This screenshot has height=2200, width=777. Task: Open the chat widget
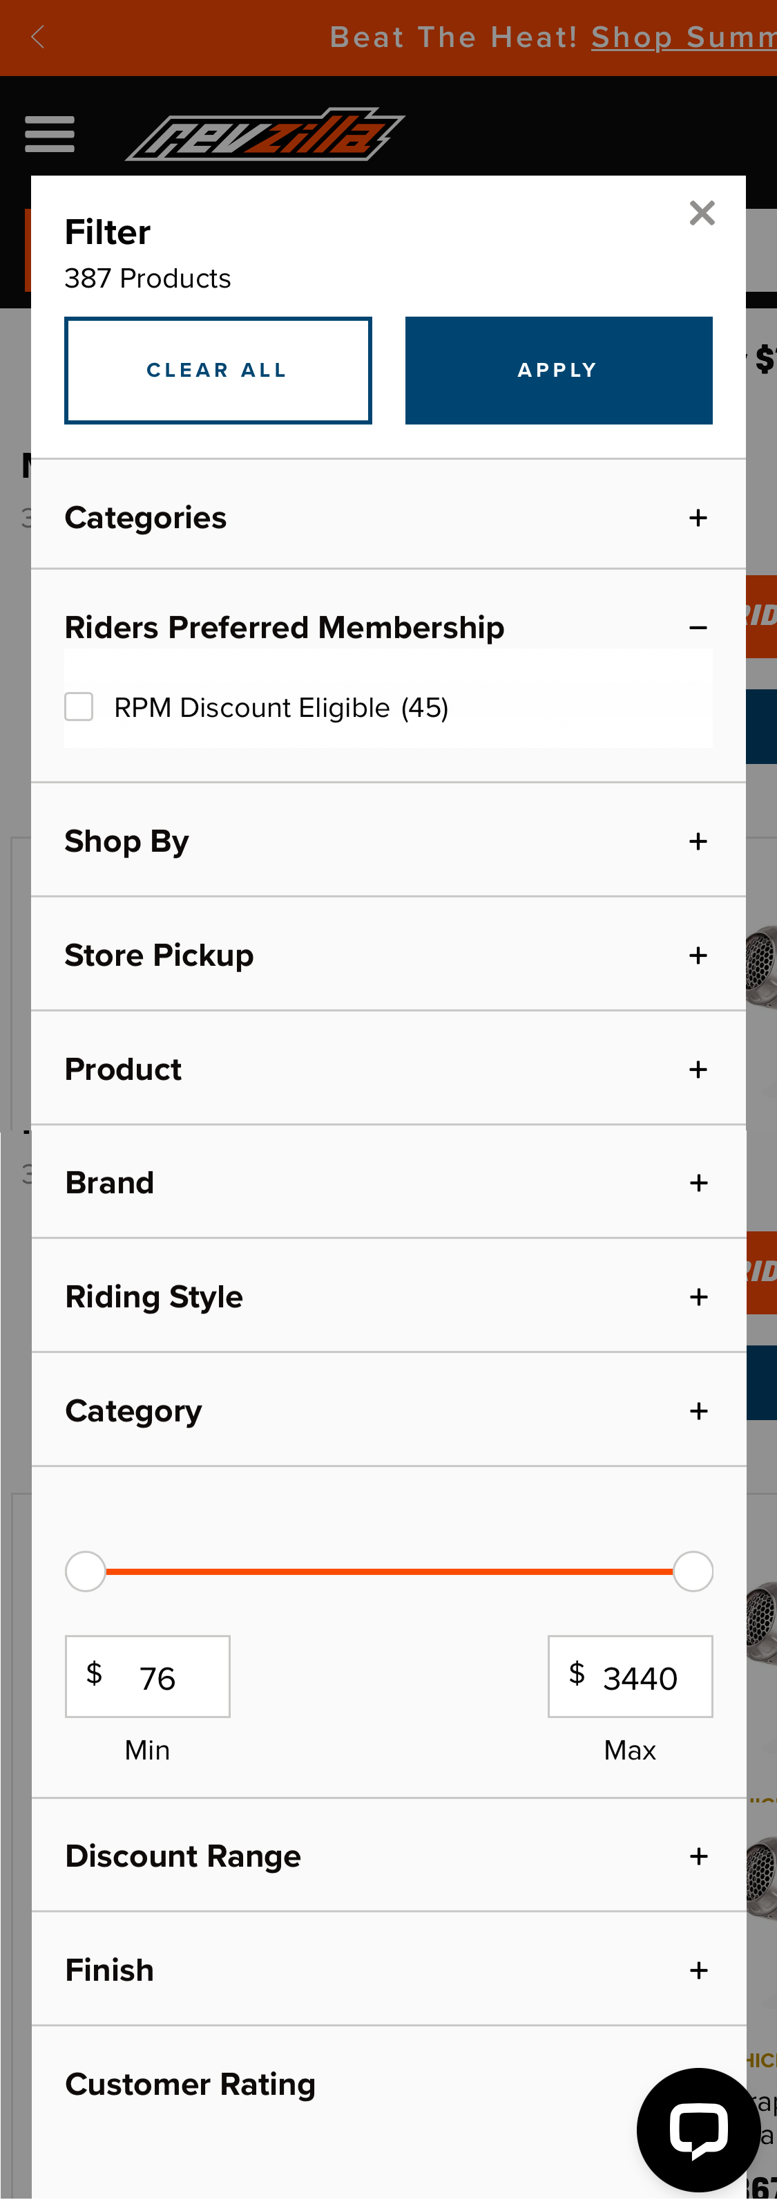pyautogui.click(x=698, y=2129)
